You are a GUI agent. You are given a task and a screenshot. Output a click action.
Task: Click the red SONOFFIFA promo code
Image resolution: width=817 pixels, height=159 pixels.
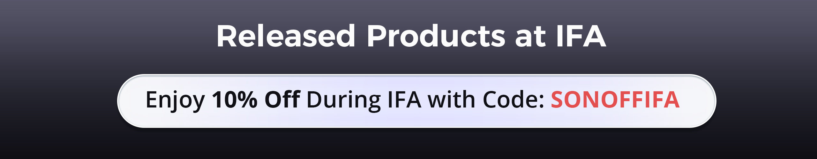[615, 100]
